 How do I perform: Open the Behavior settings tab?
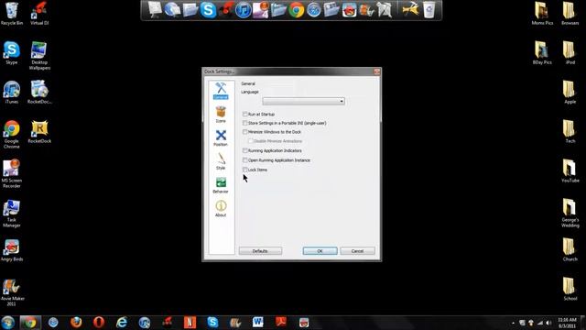[221, 185]
